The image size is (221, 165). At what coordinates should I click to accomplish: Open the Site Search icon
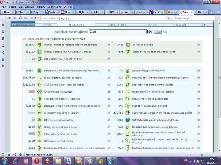(39, 59)
